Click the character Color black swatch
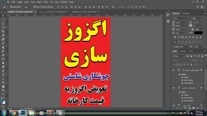Image resolution: width=207 pixels, height=116 pixels. [x=198, y=33]
